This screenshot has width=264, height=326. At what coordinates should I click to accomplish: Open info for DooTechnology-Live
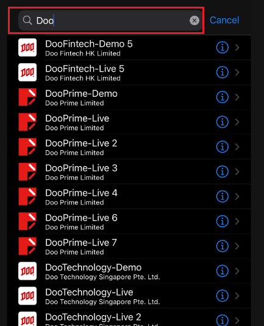click(x=223, y=296)
